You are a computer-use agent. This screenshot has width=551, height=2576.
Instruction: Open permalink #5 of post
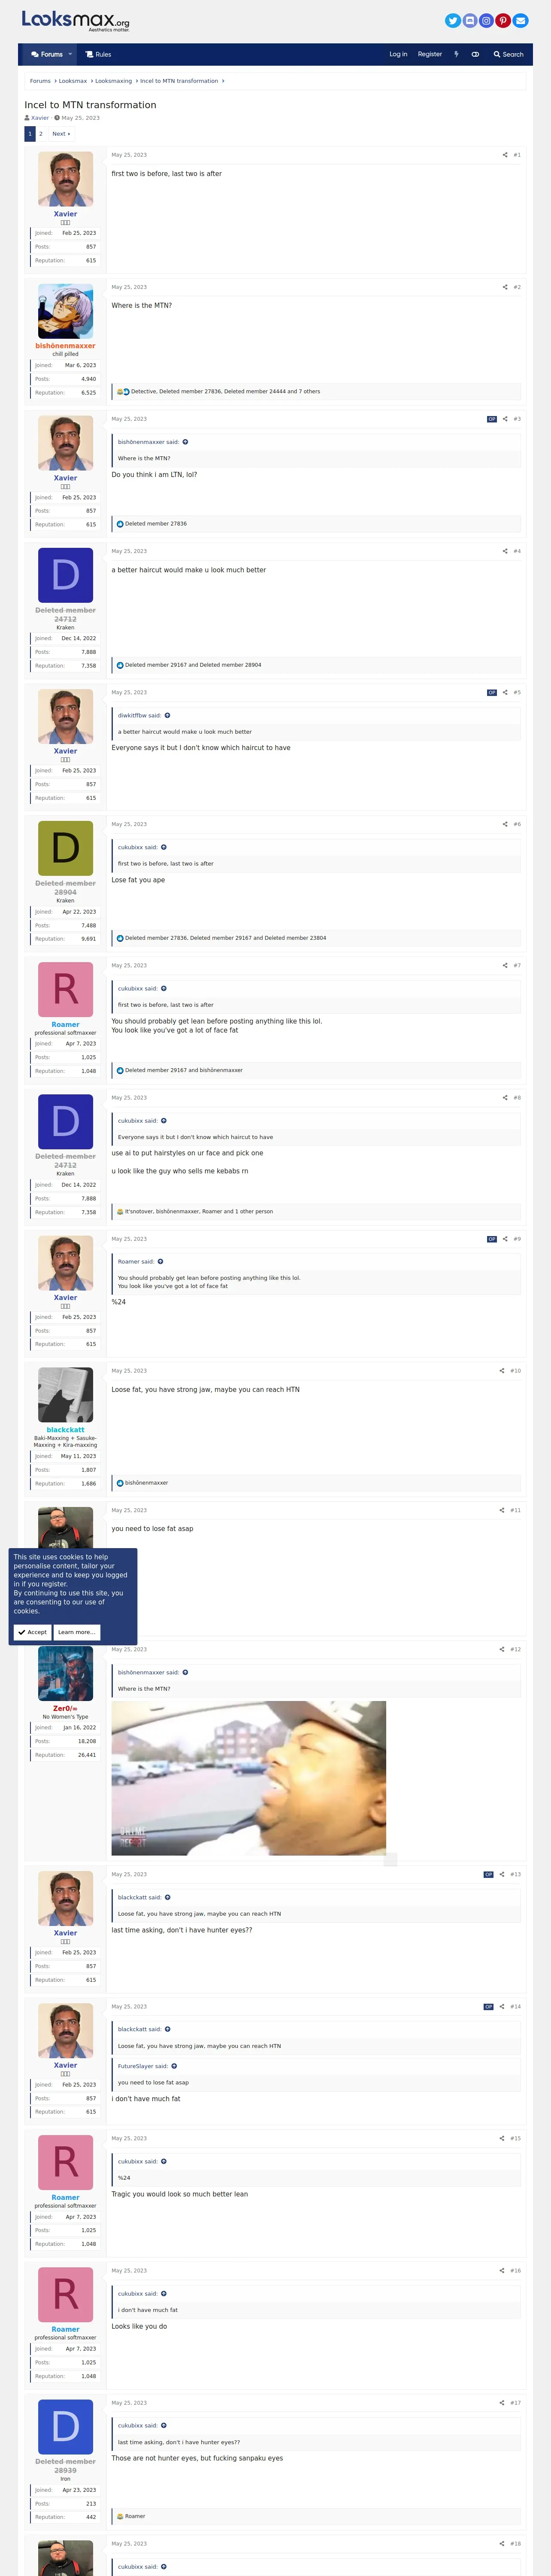click(517, 692)
